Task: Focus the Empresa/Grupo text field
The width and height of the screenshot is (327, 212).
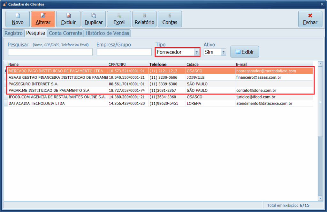Action: (124, 52)
